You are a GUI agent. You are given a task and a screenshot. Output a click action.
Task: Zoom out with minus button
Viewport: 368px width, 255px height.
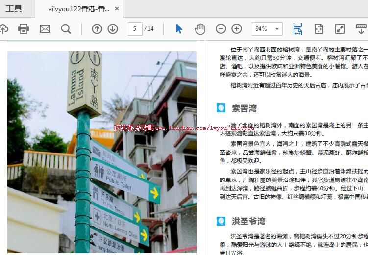[x=221, y=29]
